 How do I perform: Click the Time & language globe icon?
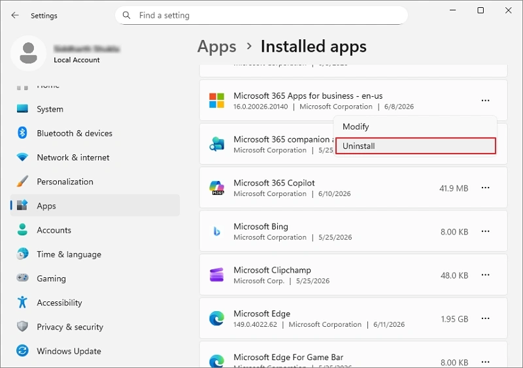click(22, 254)
